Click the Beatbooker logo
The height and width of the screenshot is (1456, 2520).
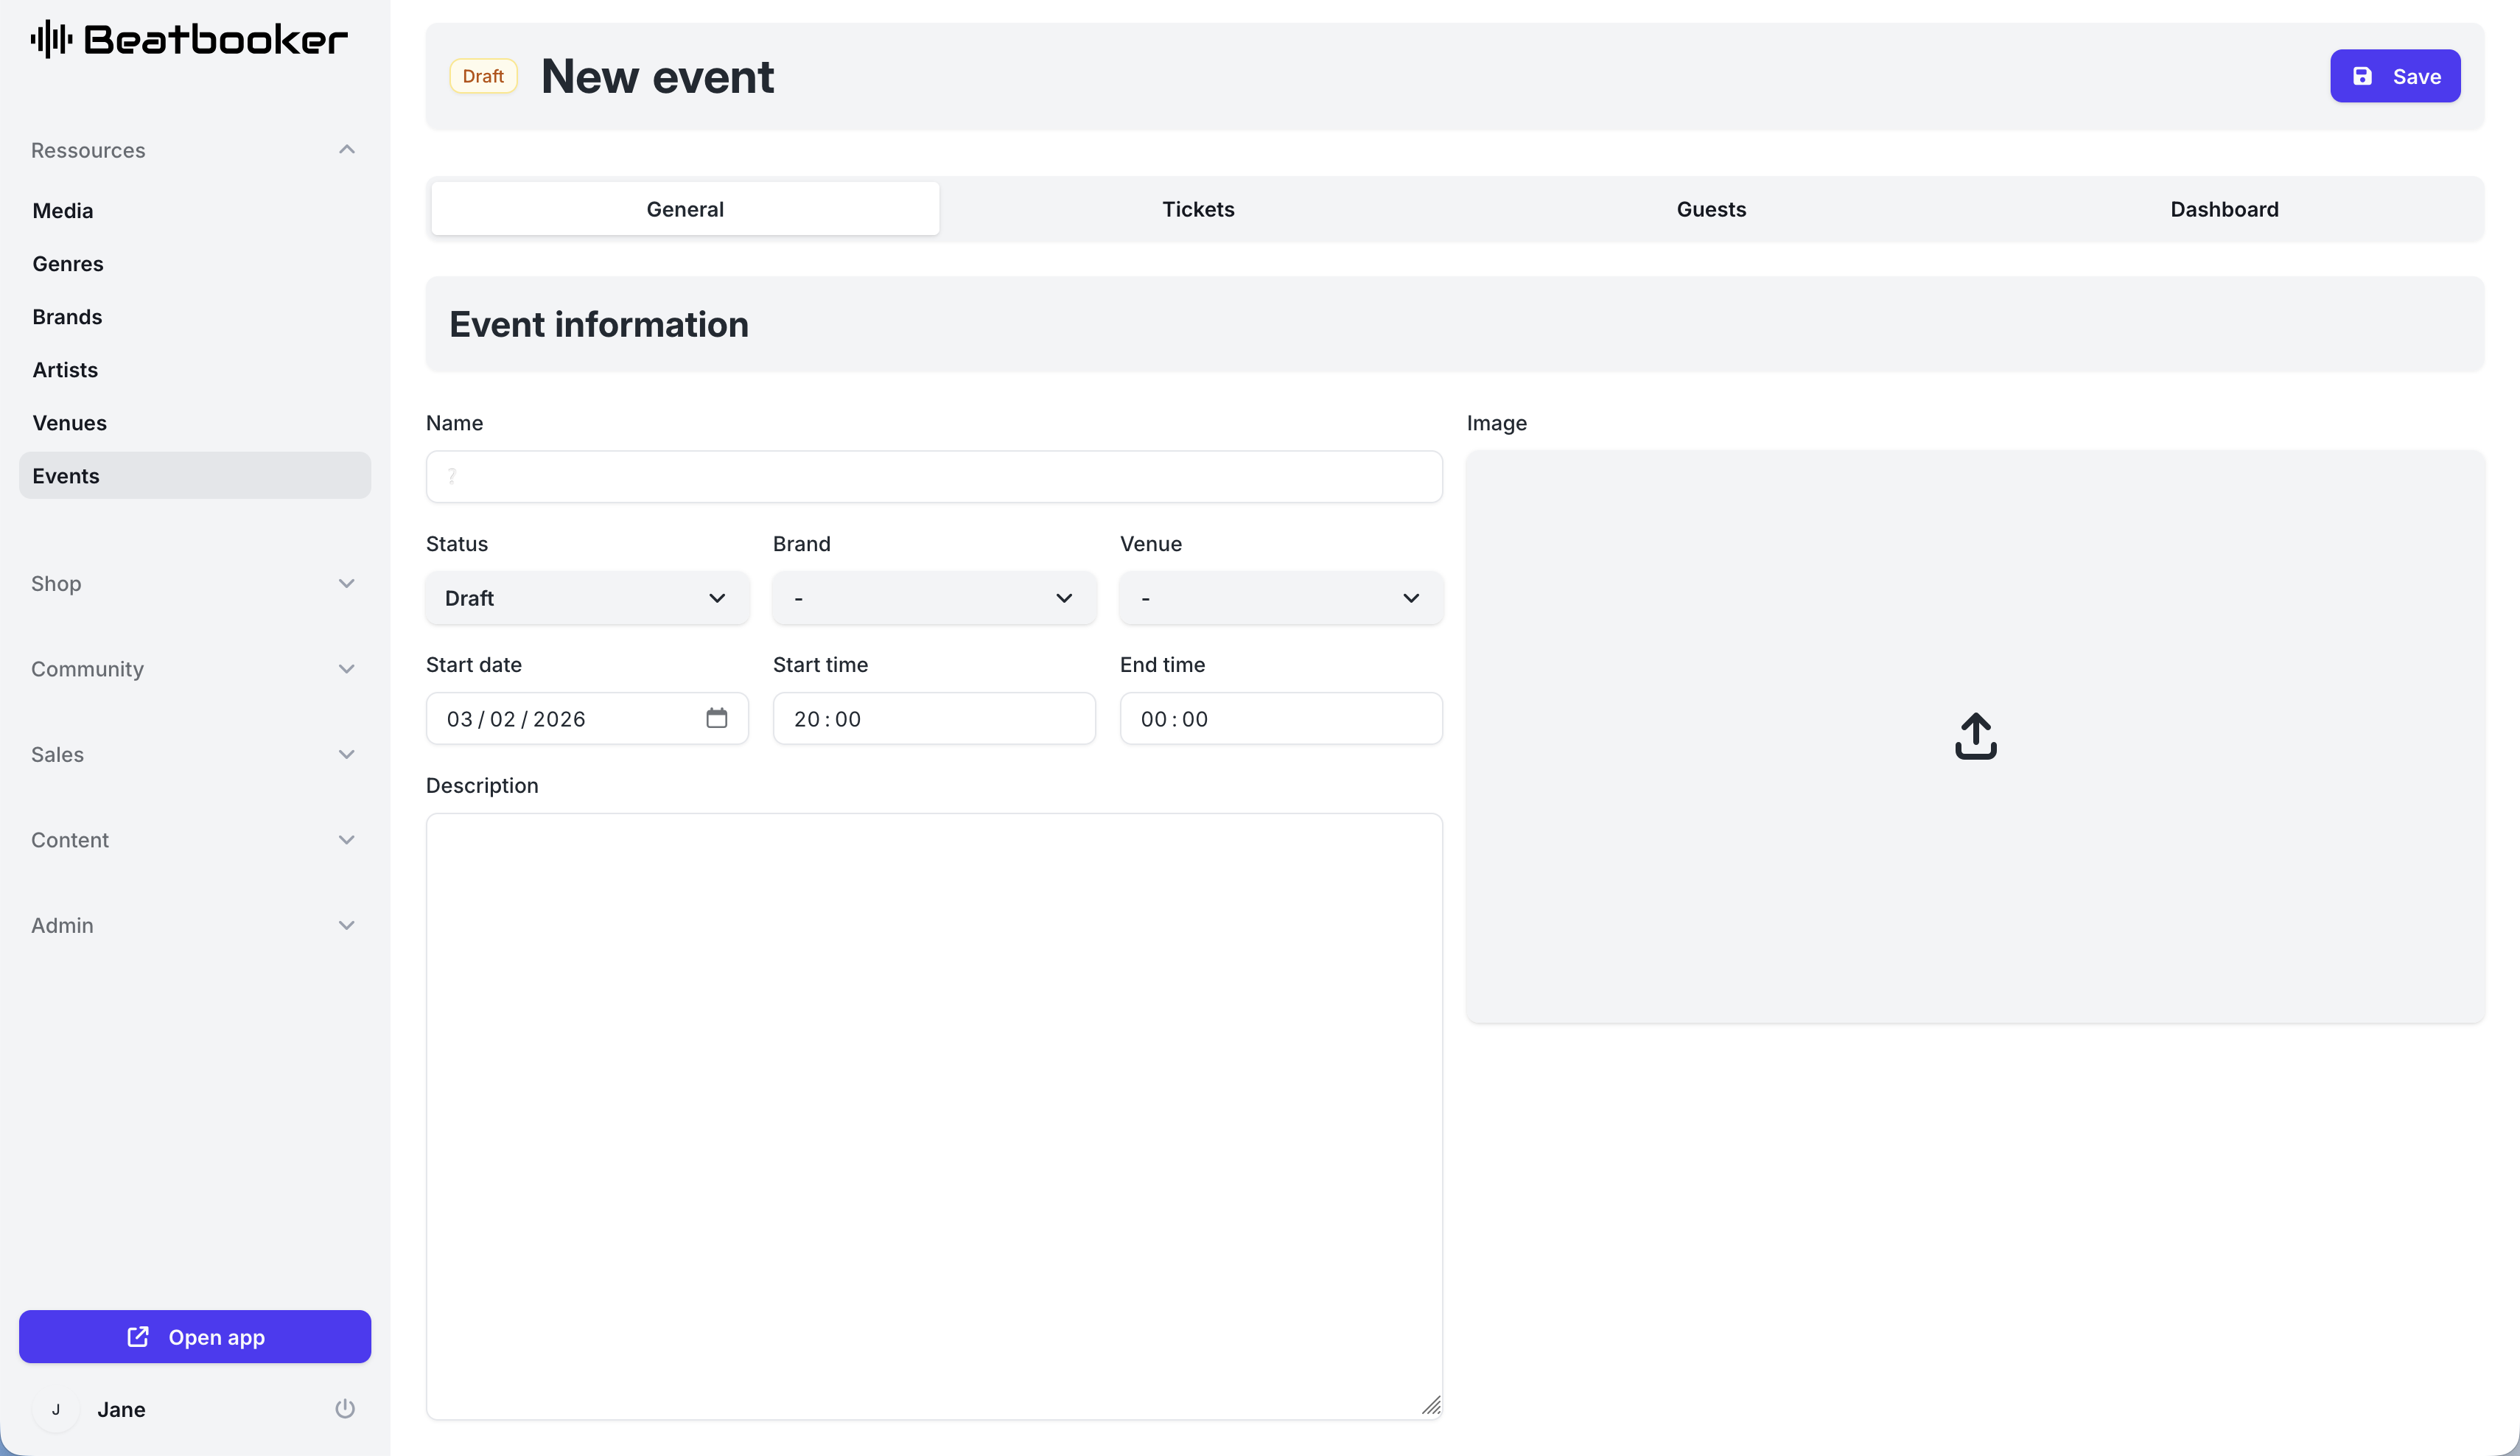(189, 40)
